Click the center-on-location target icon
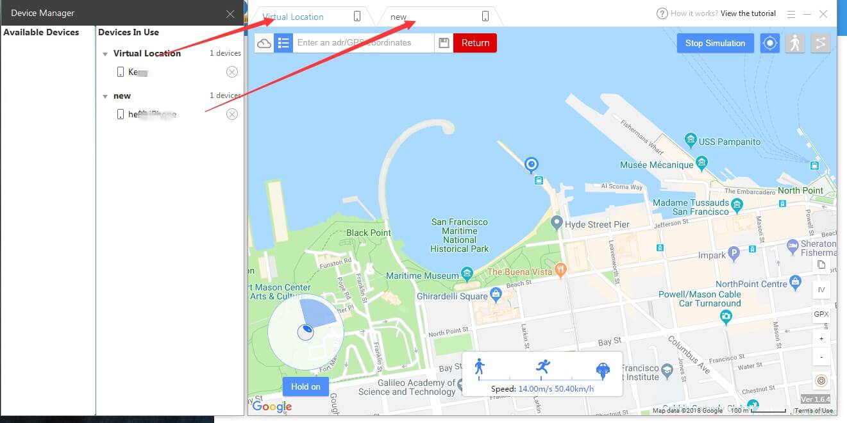 (770, 43)
